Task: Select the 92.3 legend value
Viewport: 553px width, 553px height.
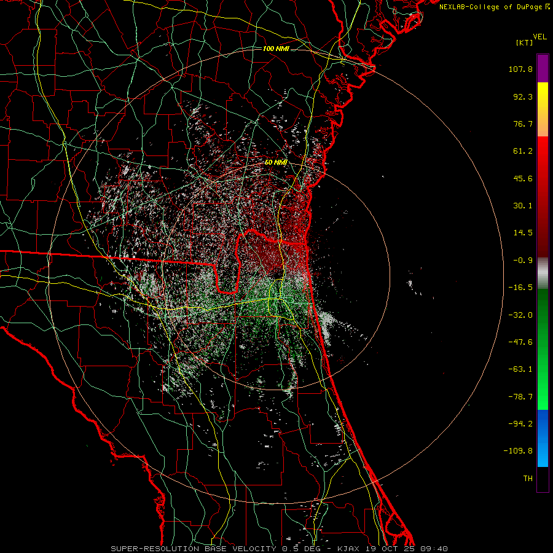Action: click(523, 96)
